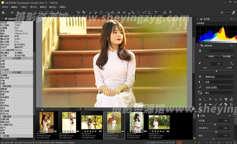Select the KKK_8613.NEF thumbnail

(159, 122)
